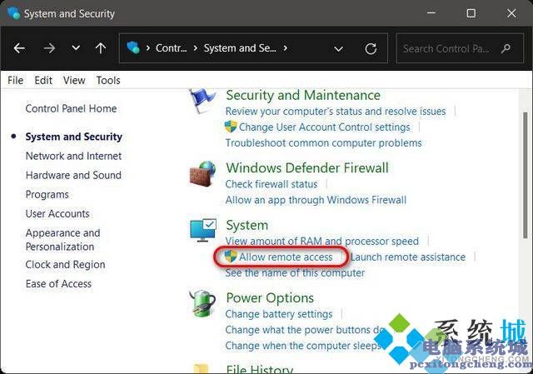The image size is (533, 374).
Task: Open the Clock and Region category
Action: click(x=65, y=265)
